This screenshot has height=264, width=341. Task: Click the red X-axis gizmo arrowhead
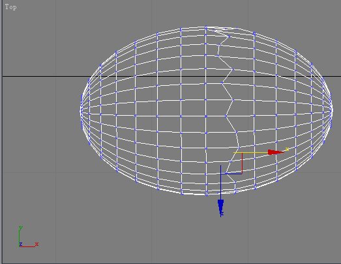click(x=276, y=152)
